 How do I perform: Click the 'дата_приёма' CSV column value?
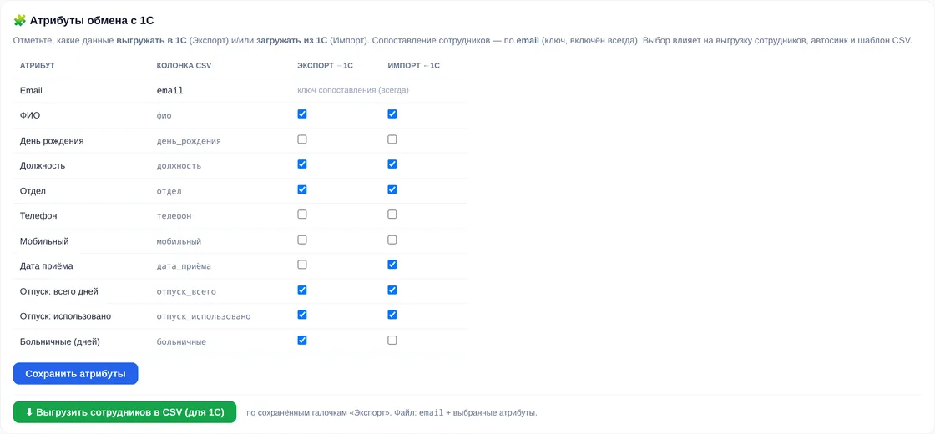[184, 266]
